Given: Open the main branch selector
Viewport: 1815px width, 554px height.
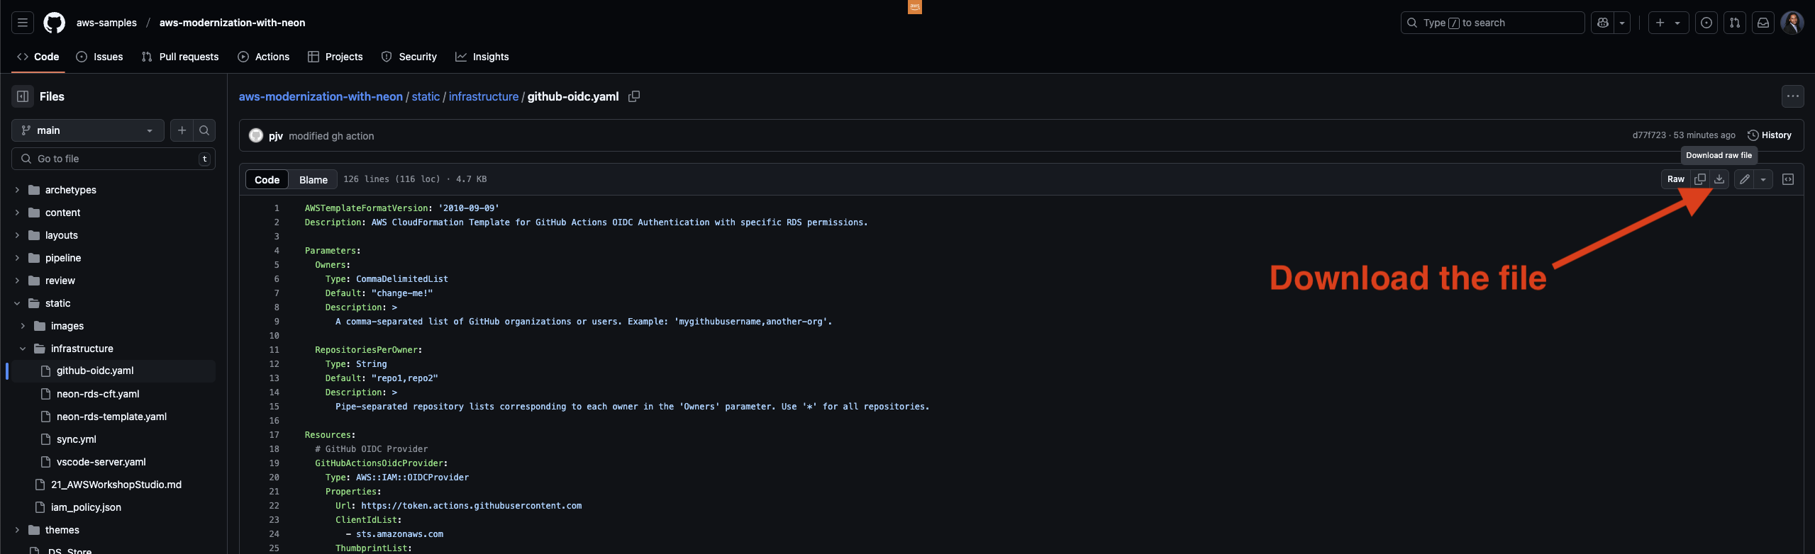Looking at the screenshot, I should click(88, 130).
